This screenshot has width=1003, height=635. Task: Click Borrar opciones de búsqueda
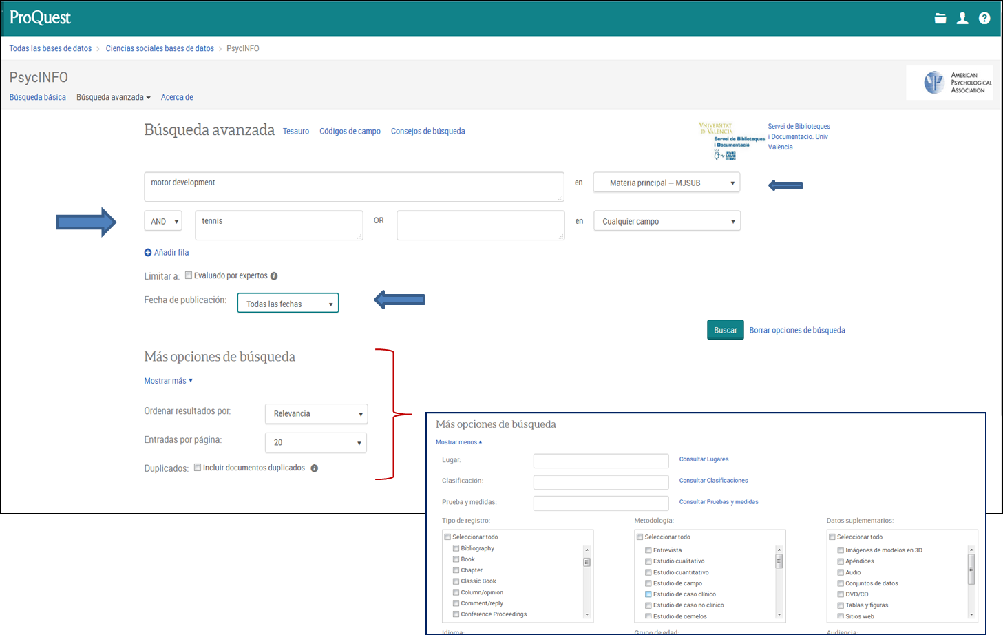(x=797, y=331)
